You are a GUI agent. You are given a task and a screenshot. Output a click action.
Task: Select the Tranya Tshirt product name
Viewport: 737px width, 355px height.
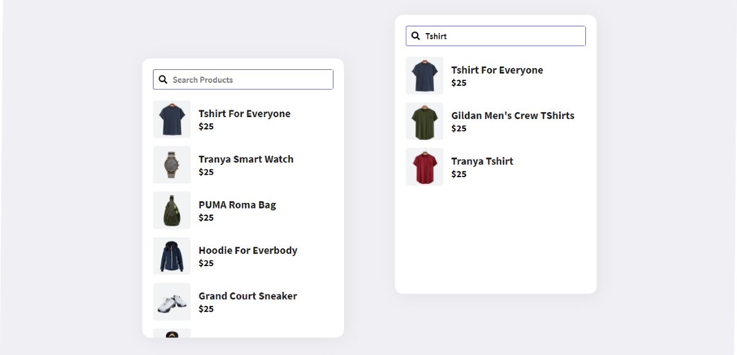[482, 161]
